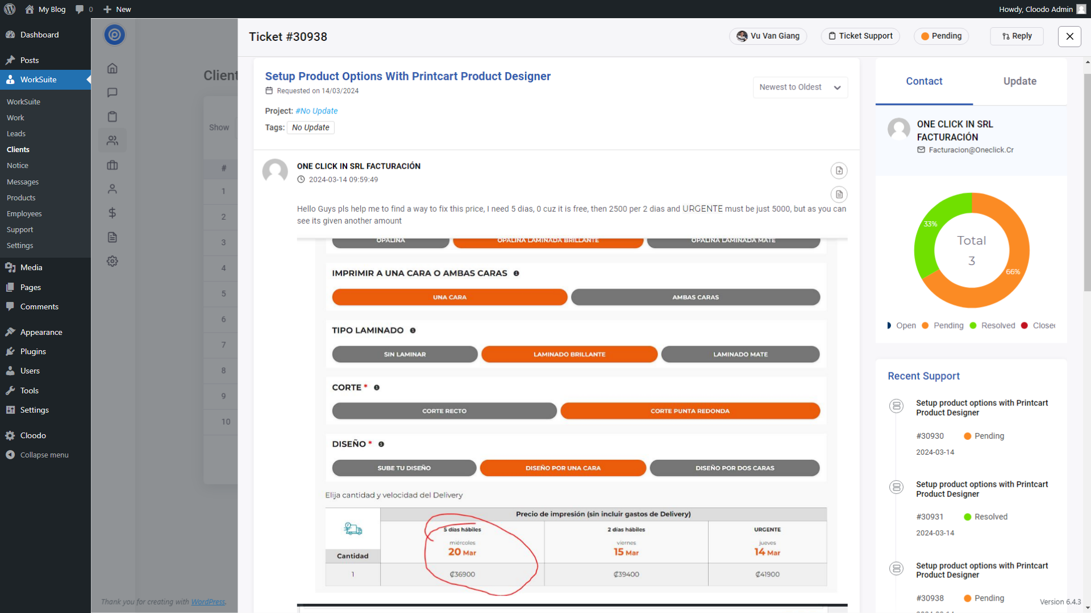Open Clients submenu
Screen dimensions: 1091x613
18,149
